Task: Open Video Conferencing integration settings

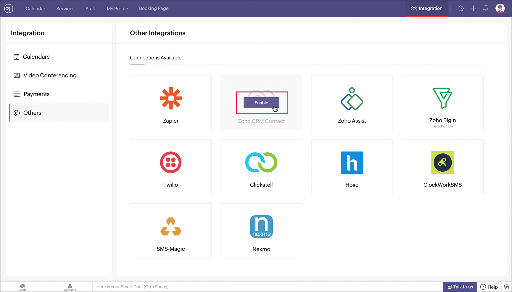Action: coord(50,75)
